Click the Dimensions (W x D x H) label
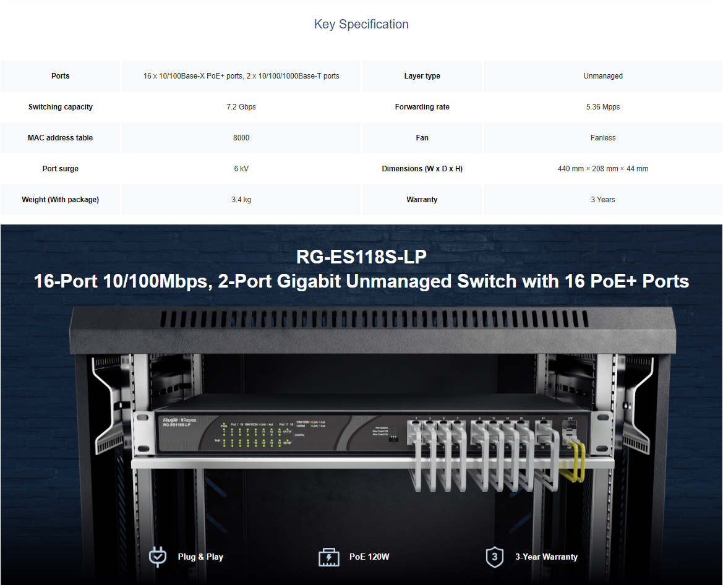 [422, 169]
